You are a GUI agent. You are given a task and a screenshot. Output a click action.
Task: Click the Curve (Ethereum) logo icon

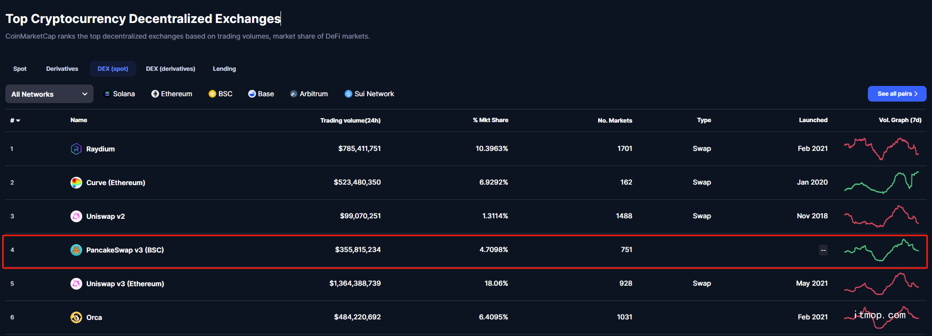pos(76,183)
